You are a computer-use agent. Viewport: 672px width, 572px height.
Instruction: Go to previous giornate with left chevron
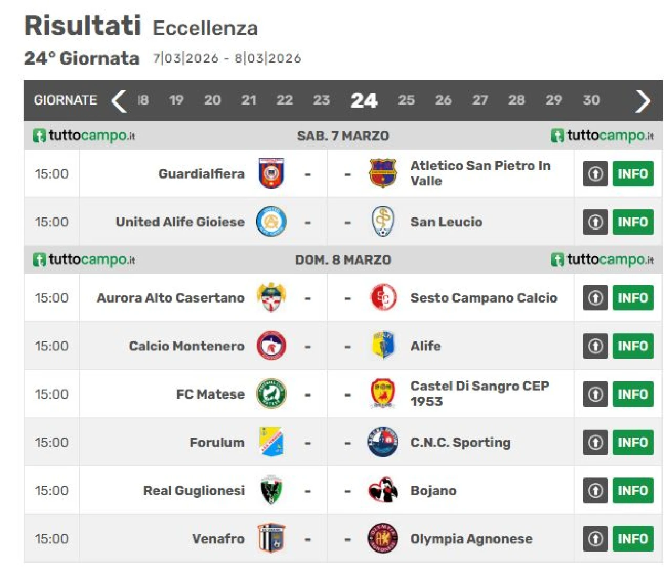[x=119, y=100]
